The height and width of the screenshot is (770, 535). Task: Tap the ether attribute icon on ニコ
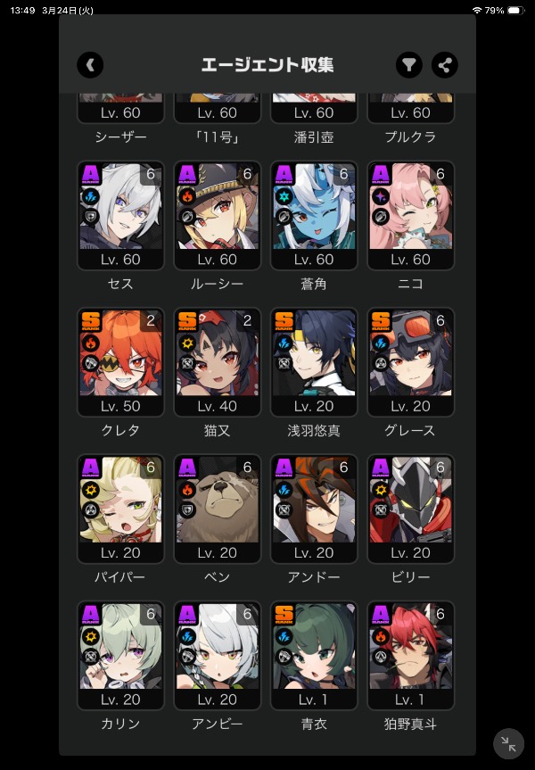point(381,197)
